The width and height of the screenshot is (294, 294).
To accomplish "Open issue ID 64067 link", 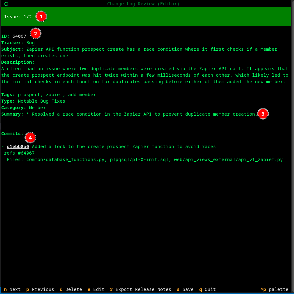I will tap(19, 36).
